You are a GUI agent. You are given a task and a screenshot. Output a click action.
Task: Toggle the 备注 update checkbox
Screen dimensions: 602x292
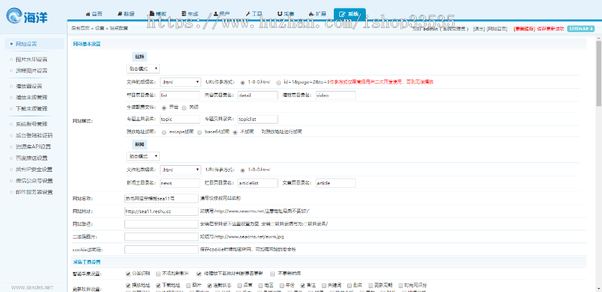tap(302, 285)
